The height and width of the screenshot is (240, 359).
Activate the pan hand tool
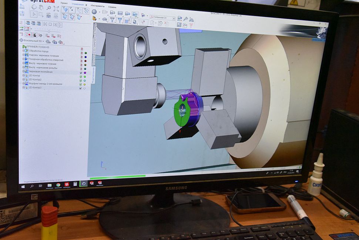[x=41, y=7]
